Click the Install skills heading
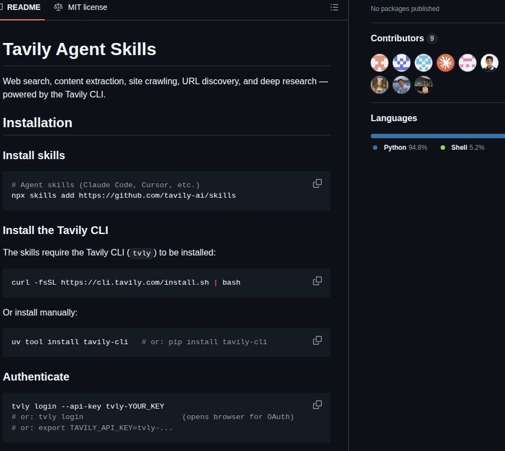The width and height of the screenshot is (505, 451). point(34,155)
